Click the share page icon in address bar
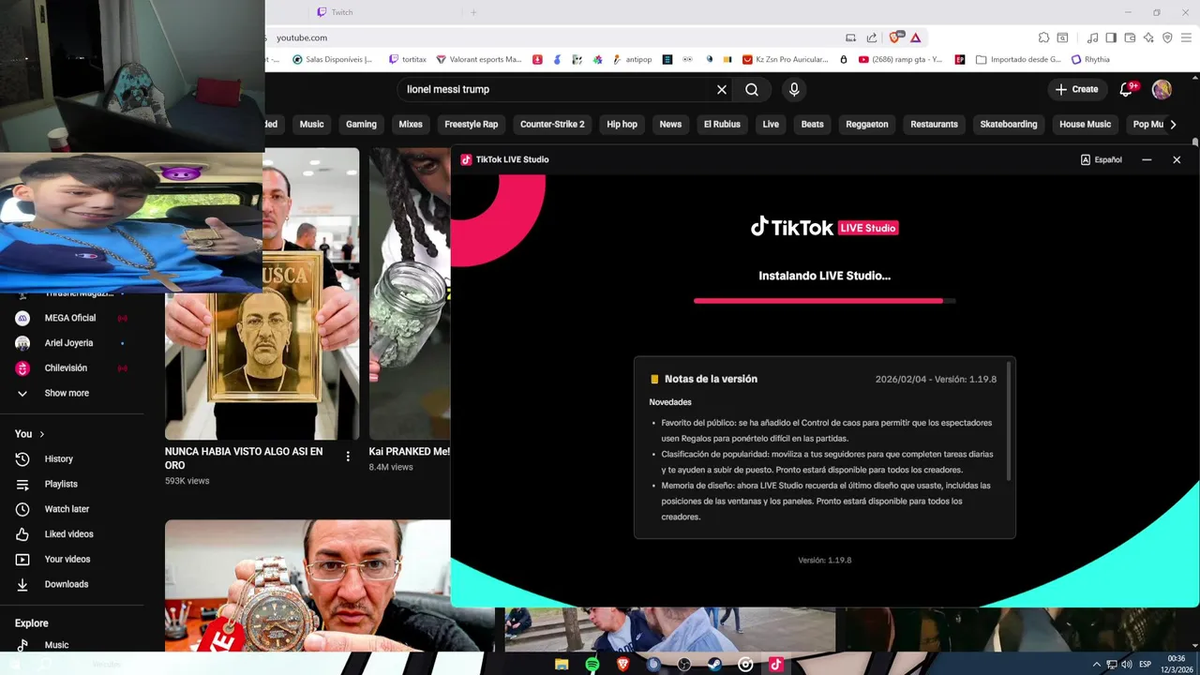This screenshot has height=675, width=1200. [x=871, y=37]
